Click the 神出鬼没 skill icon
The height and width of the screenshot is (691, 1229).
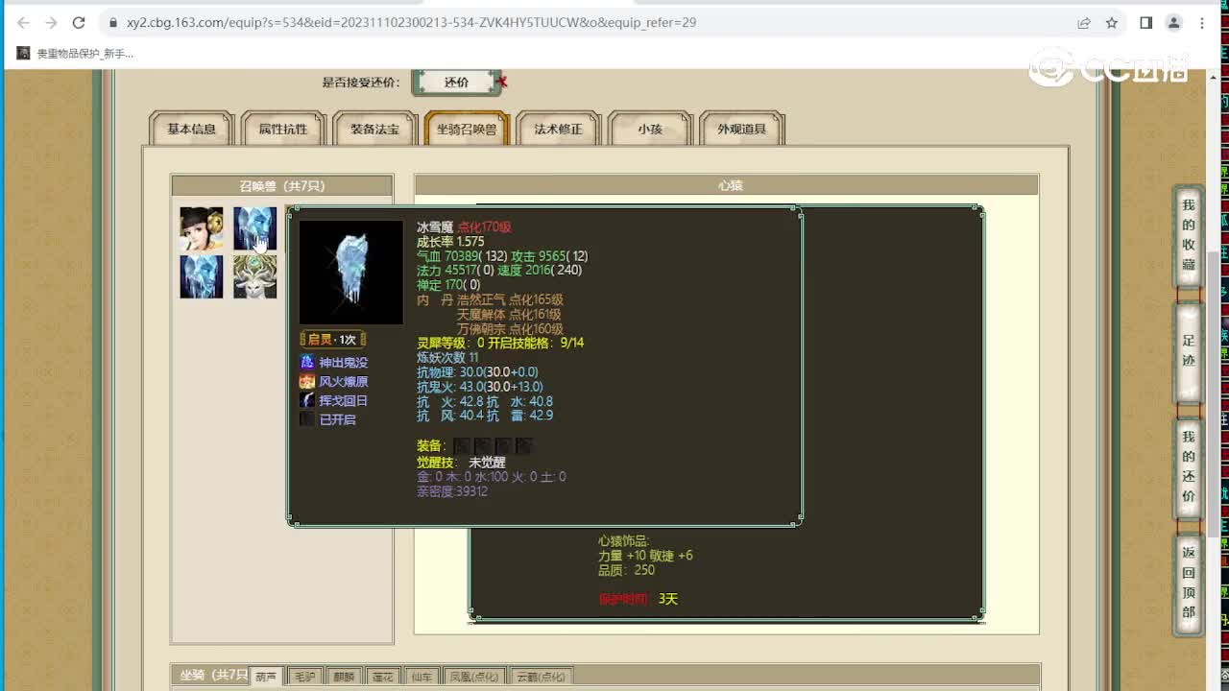tap(307, 362)
